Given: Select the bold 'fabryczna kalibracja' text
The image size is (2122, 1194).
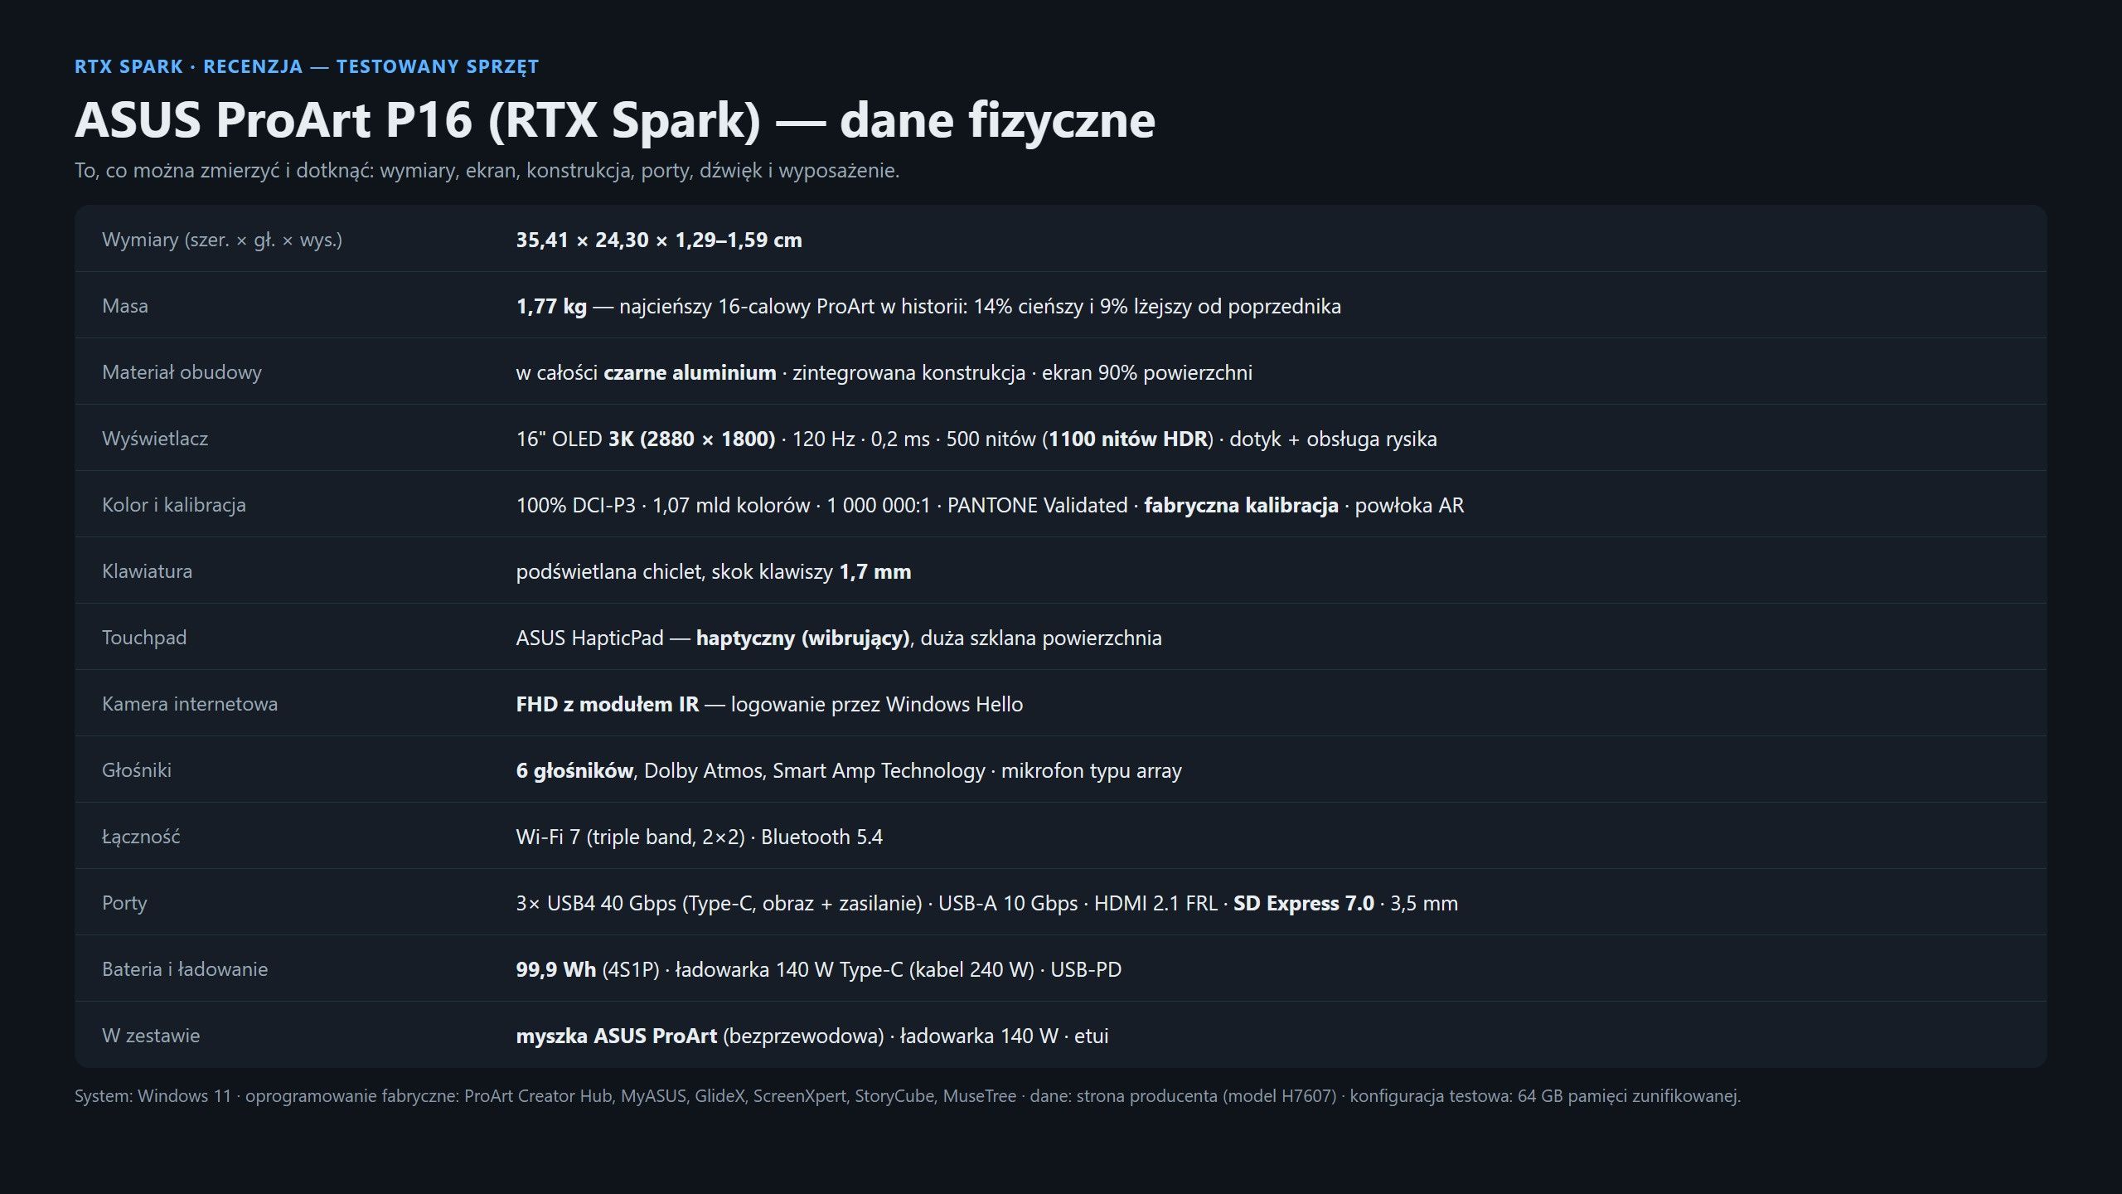Looking at the screenshot, I should 1241,505.
